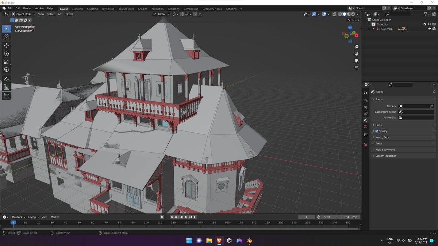Image resolution: width=438 pixels, height=246 pixels.
Task: Click the timeline Marker menu
Action: point(55,217)
